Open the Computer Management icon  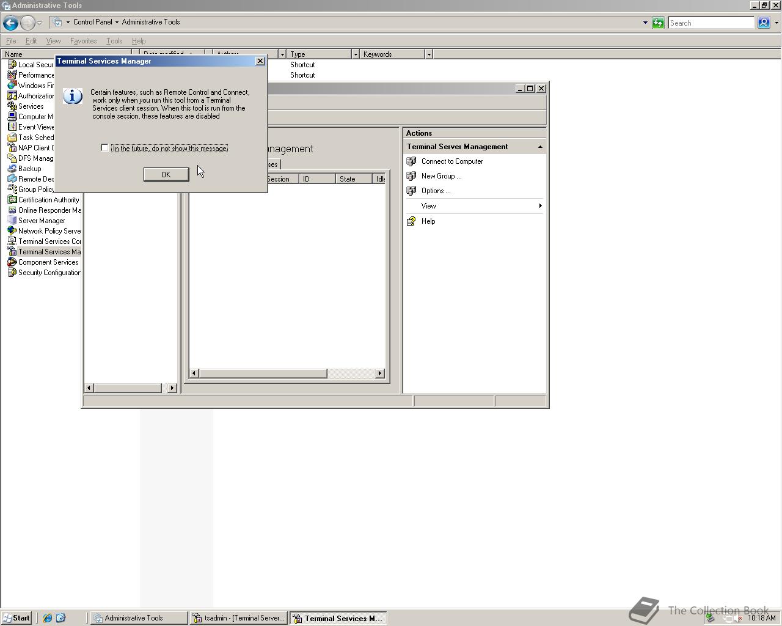pos(12,117)
